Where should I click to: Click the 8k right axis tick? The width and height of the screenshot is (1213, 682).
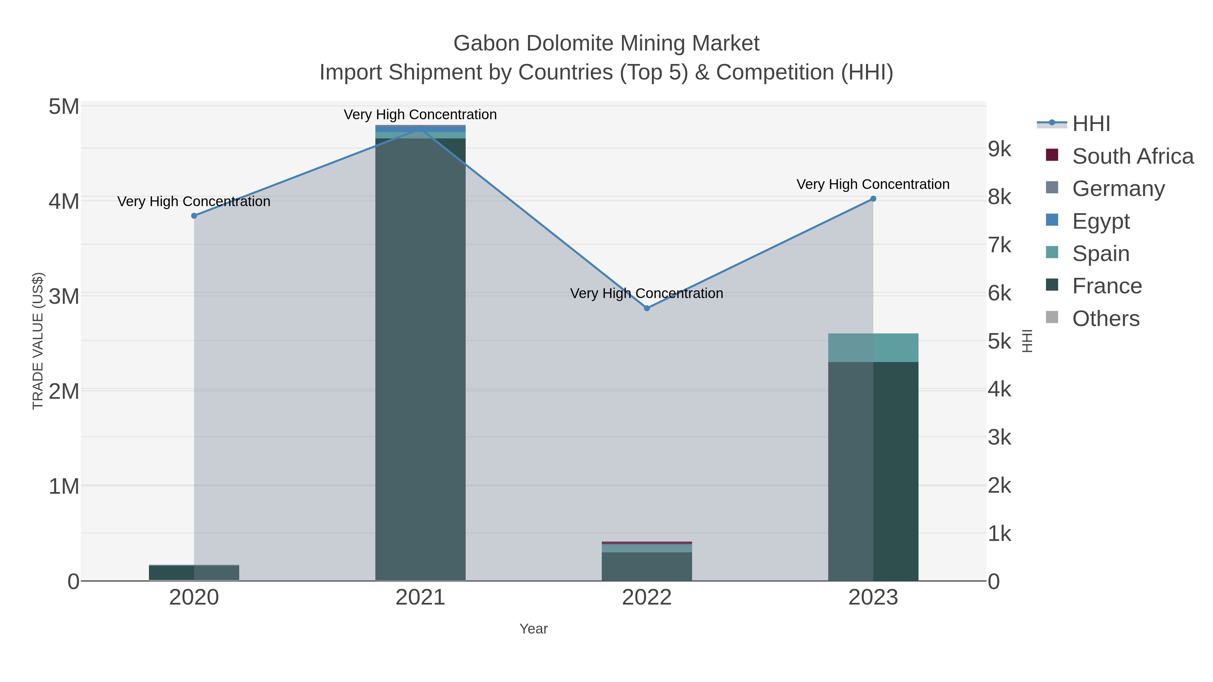click(x=1000, y=197)
